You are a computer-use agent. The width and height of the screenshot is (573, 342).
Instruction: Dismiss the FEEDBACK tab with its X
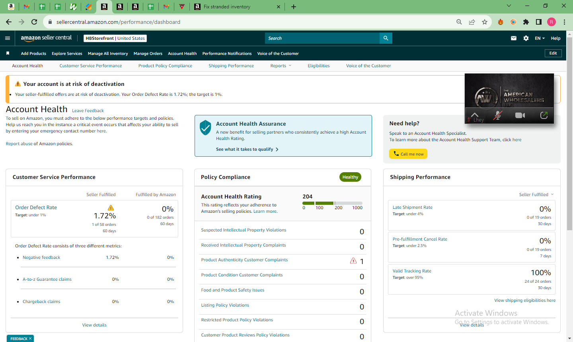(30, 338)
